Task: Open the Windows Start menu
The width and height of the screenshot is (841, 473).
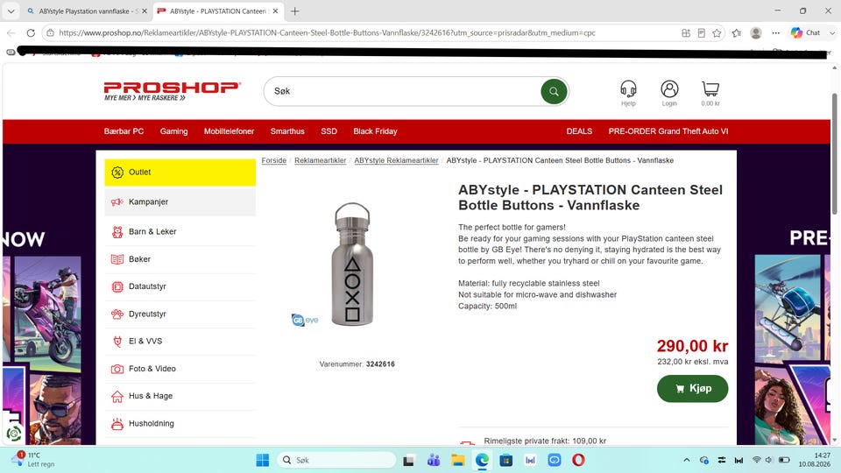Action: 262,460
